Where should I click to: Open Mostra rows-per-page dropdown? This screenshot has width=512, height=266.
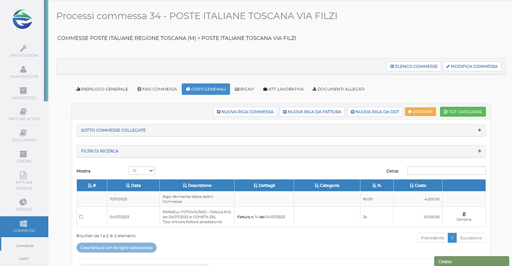(142, 170)
